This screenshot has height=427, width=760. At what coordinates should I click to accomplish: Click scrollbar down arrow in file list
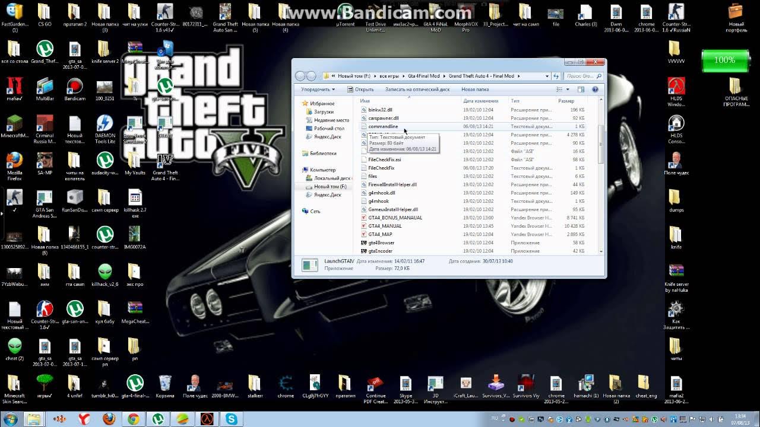[601, 251]
